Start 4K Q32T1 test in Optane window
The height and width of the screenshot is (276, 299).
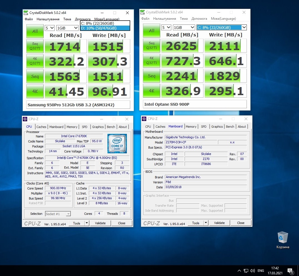(x=152, y=61)
